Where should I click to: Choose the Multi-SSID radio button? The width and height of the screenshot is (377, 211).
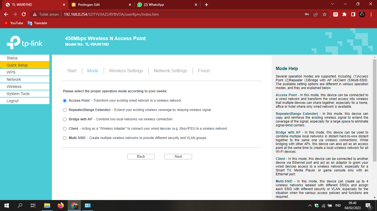point(65,138)
